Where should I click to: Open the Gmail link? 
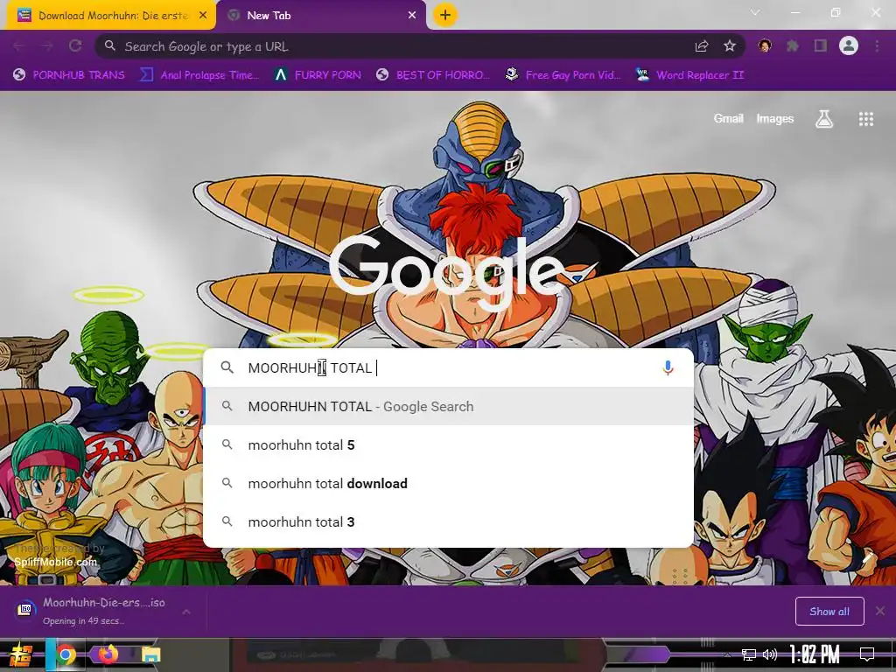click(729, 118)
